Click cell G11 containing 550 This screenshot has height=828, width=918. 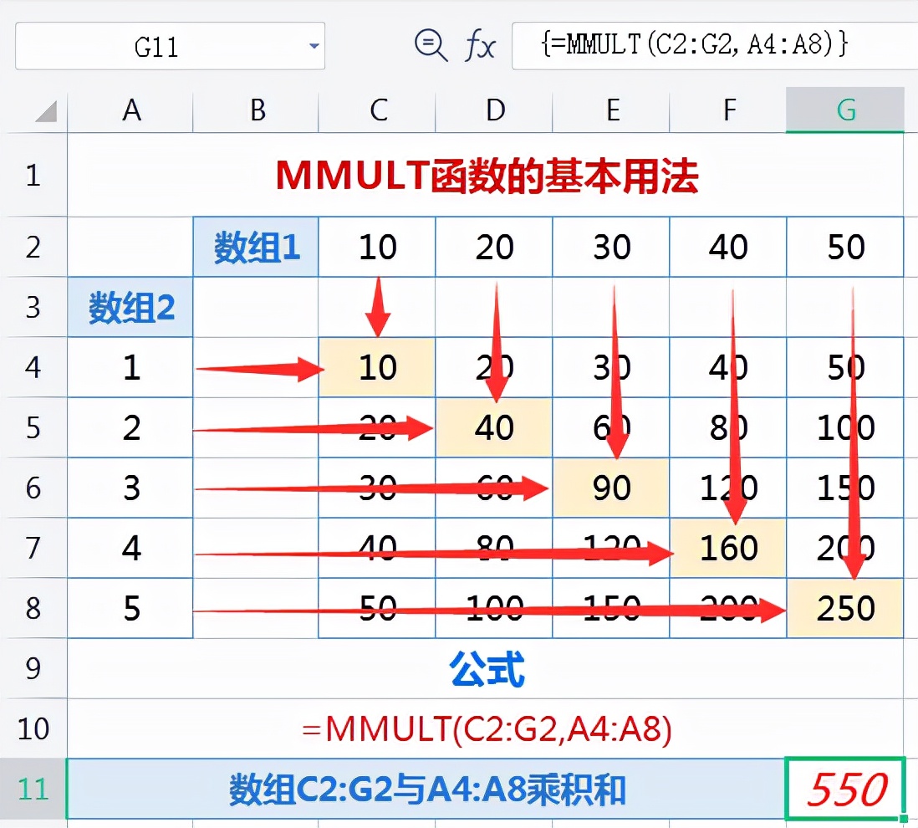[844, 789]
